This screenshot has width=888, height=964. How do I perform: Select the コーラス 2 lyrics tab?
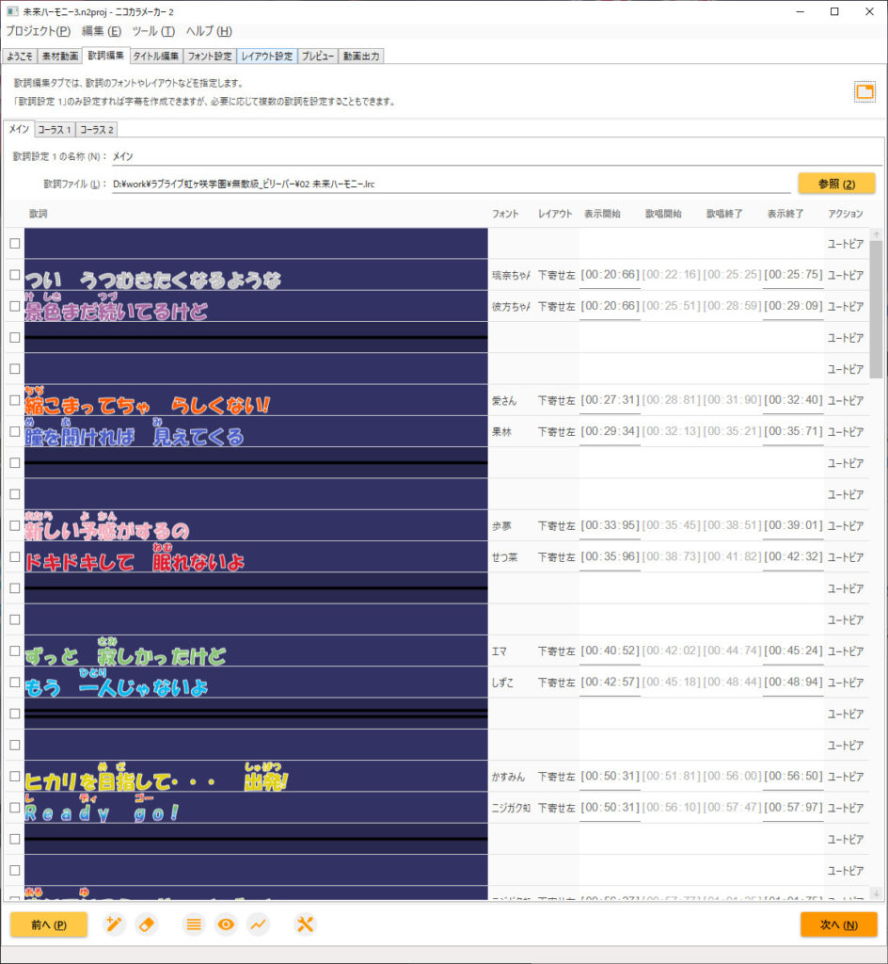pyautogui.click(x=96, y=130)
